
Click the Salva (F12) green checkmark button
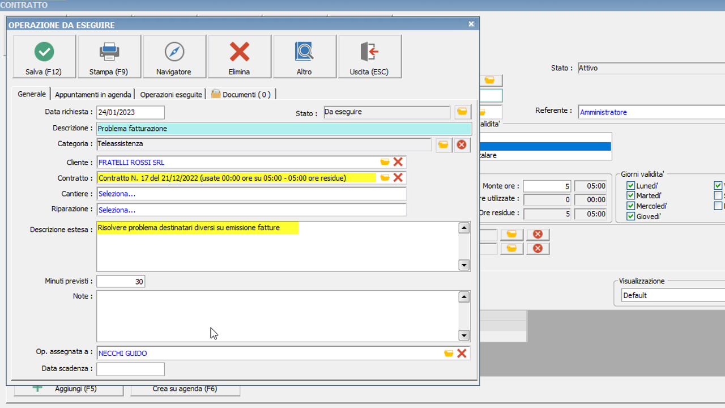pyautogui.click(x=44, y=57)
